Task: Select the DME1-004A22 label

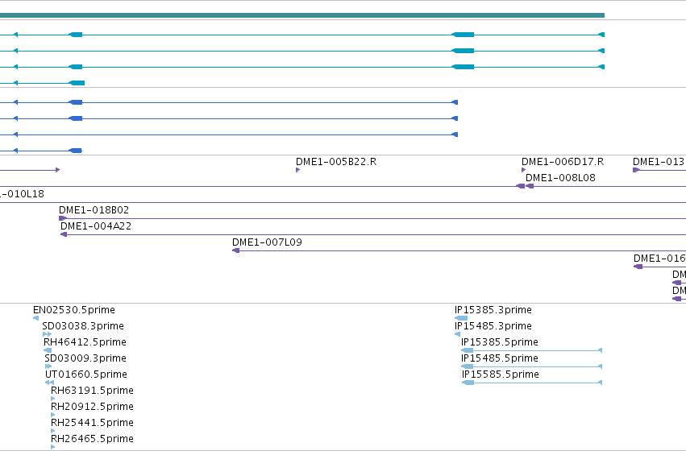Action: click(96, 226)
